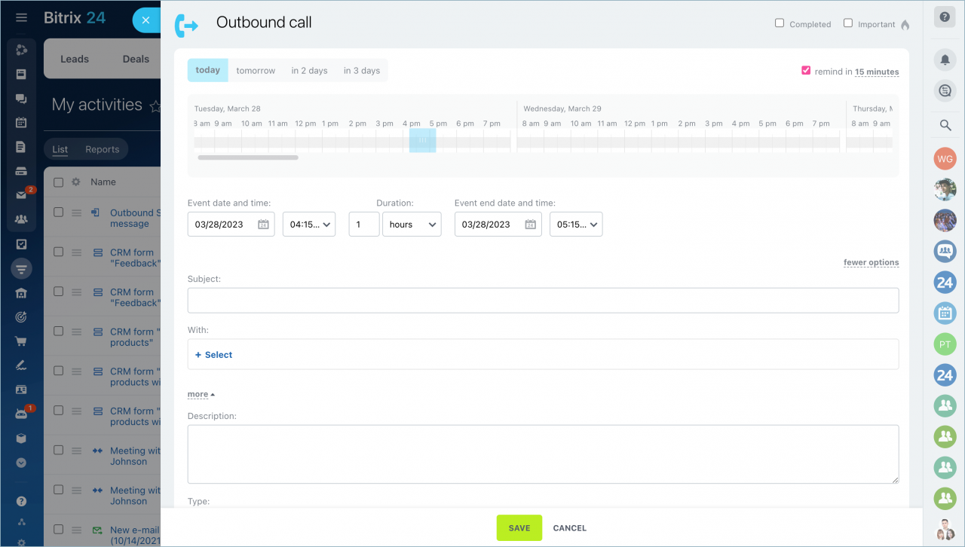Open the workgroups people icon in left sidebar

[x=21, y=219]
